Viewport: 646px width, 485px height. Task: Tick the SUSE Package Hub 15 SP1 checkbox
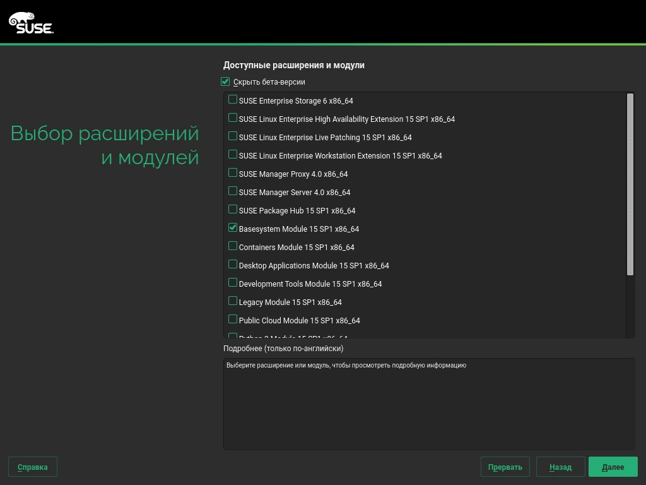click(x=233, y=210)
